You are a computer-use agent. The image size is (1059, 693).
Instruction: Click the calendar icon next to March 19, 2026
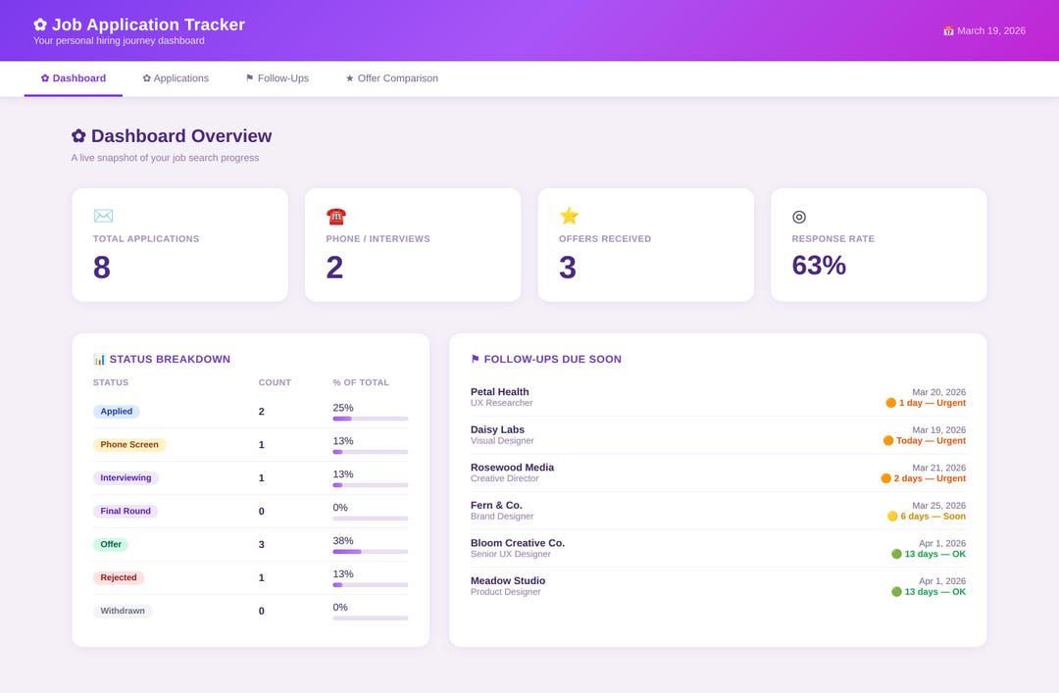click(x=948, y=30)
